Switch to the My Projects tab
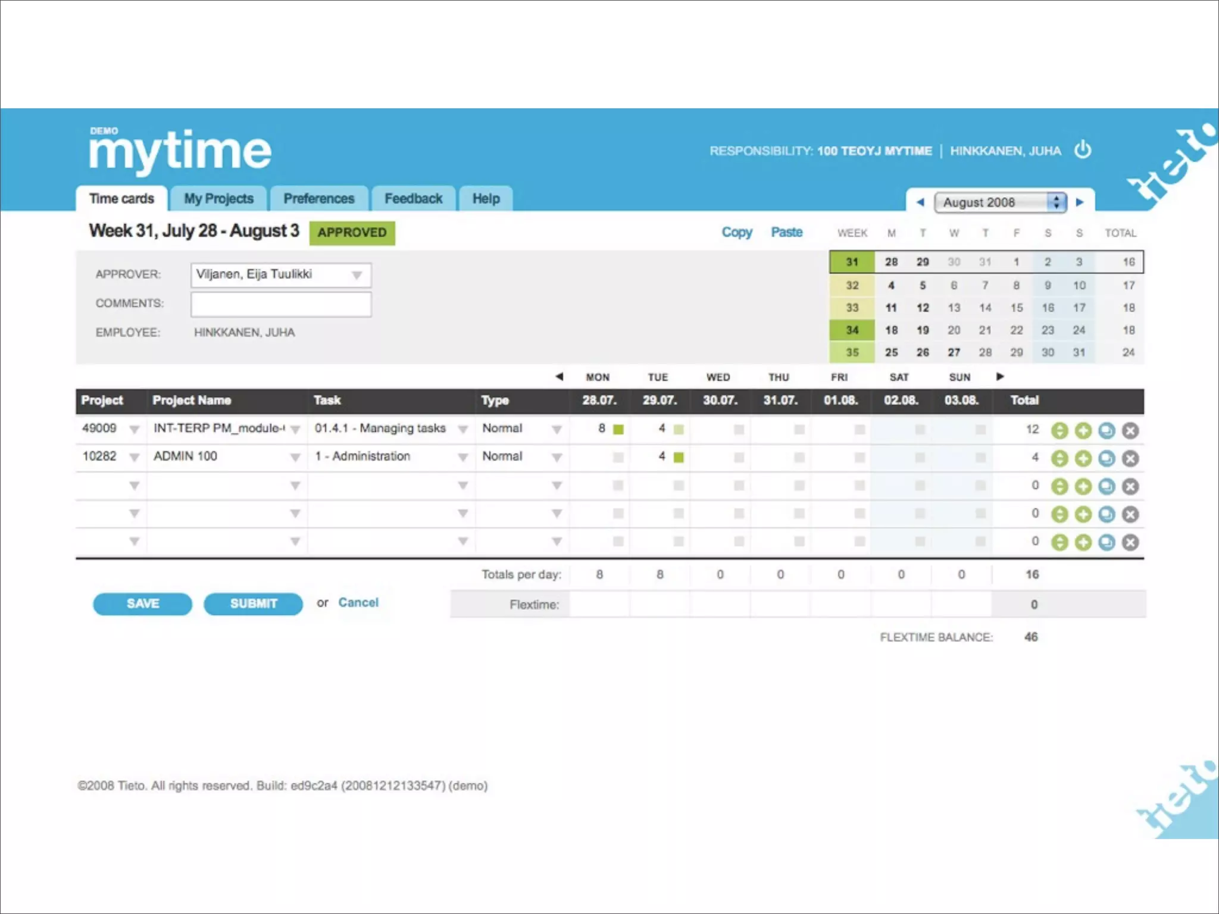Screen dimensions: 1219x914 218,199
